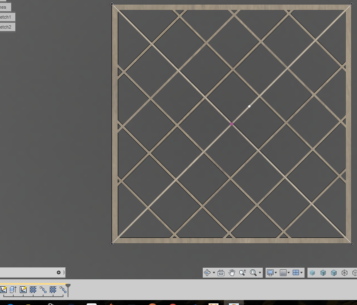Click the edit sketch pencil icon
The image size is (357, 305).
coord(4,290)
